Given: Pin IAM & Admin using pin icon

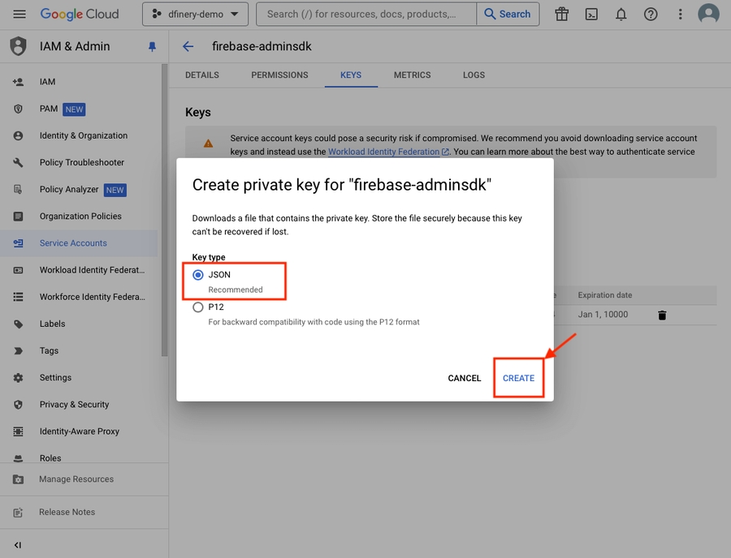Looking at the screenshot, I should [152, 47].
